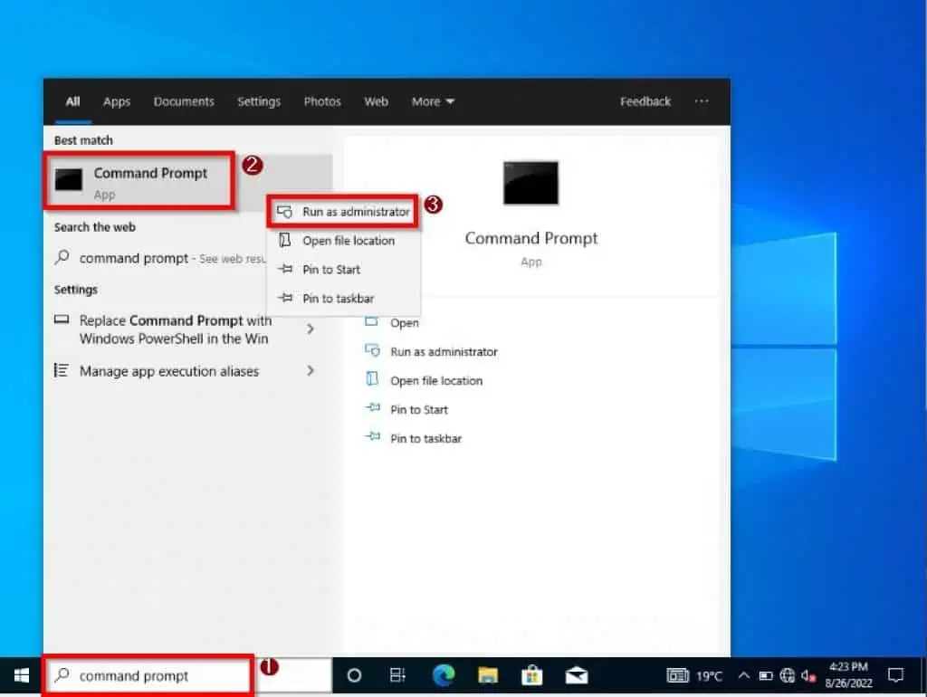927x697 pixels.
Task: Check the battery status icon
Action: point(766,675)
